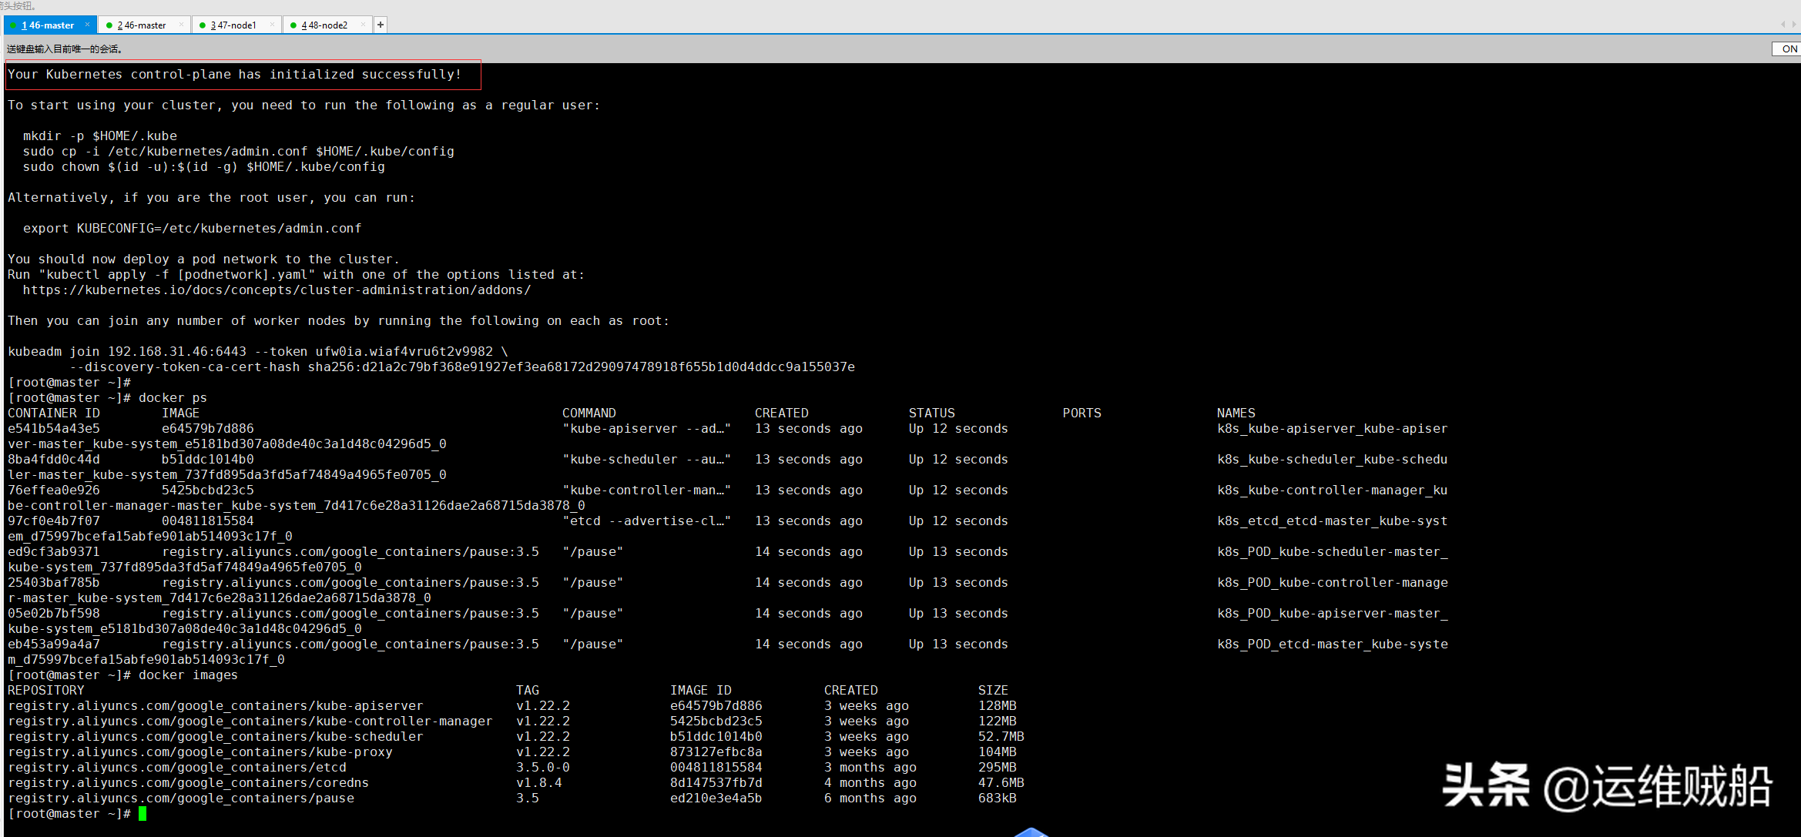Open the 4 48-node2 session tab
Image resolution: width=1801 pixels, height=837 pixels.
[324, 25]
